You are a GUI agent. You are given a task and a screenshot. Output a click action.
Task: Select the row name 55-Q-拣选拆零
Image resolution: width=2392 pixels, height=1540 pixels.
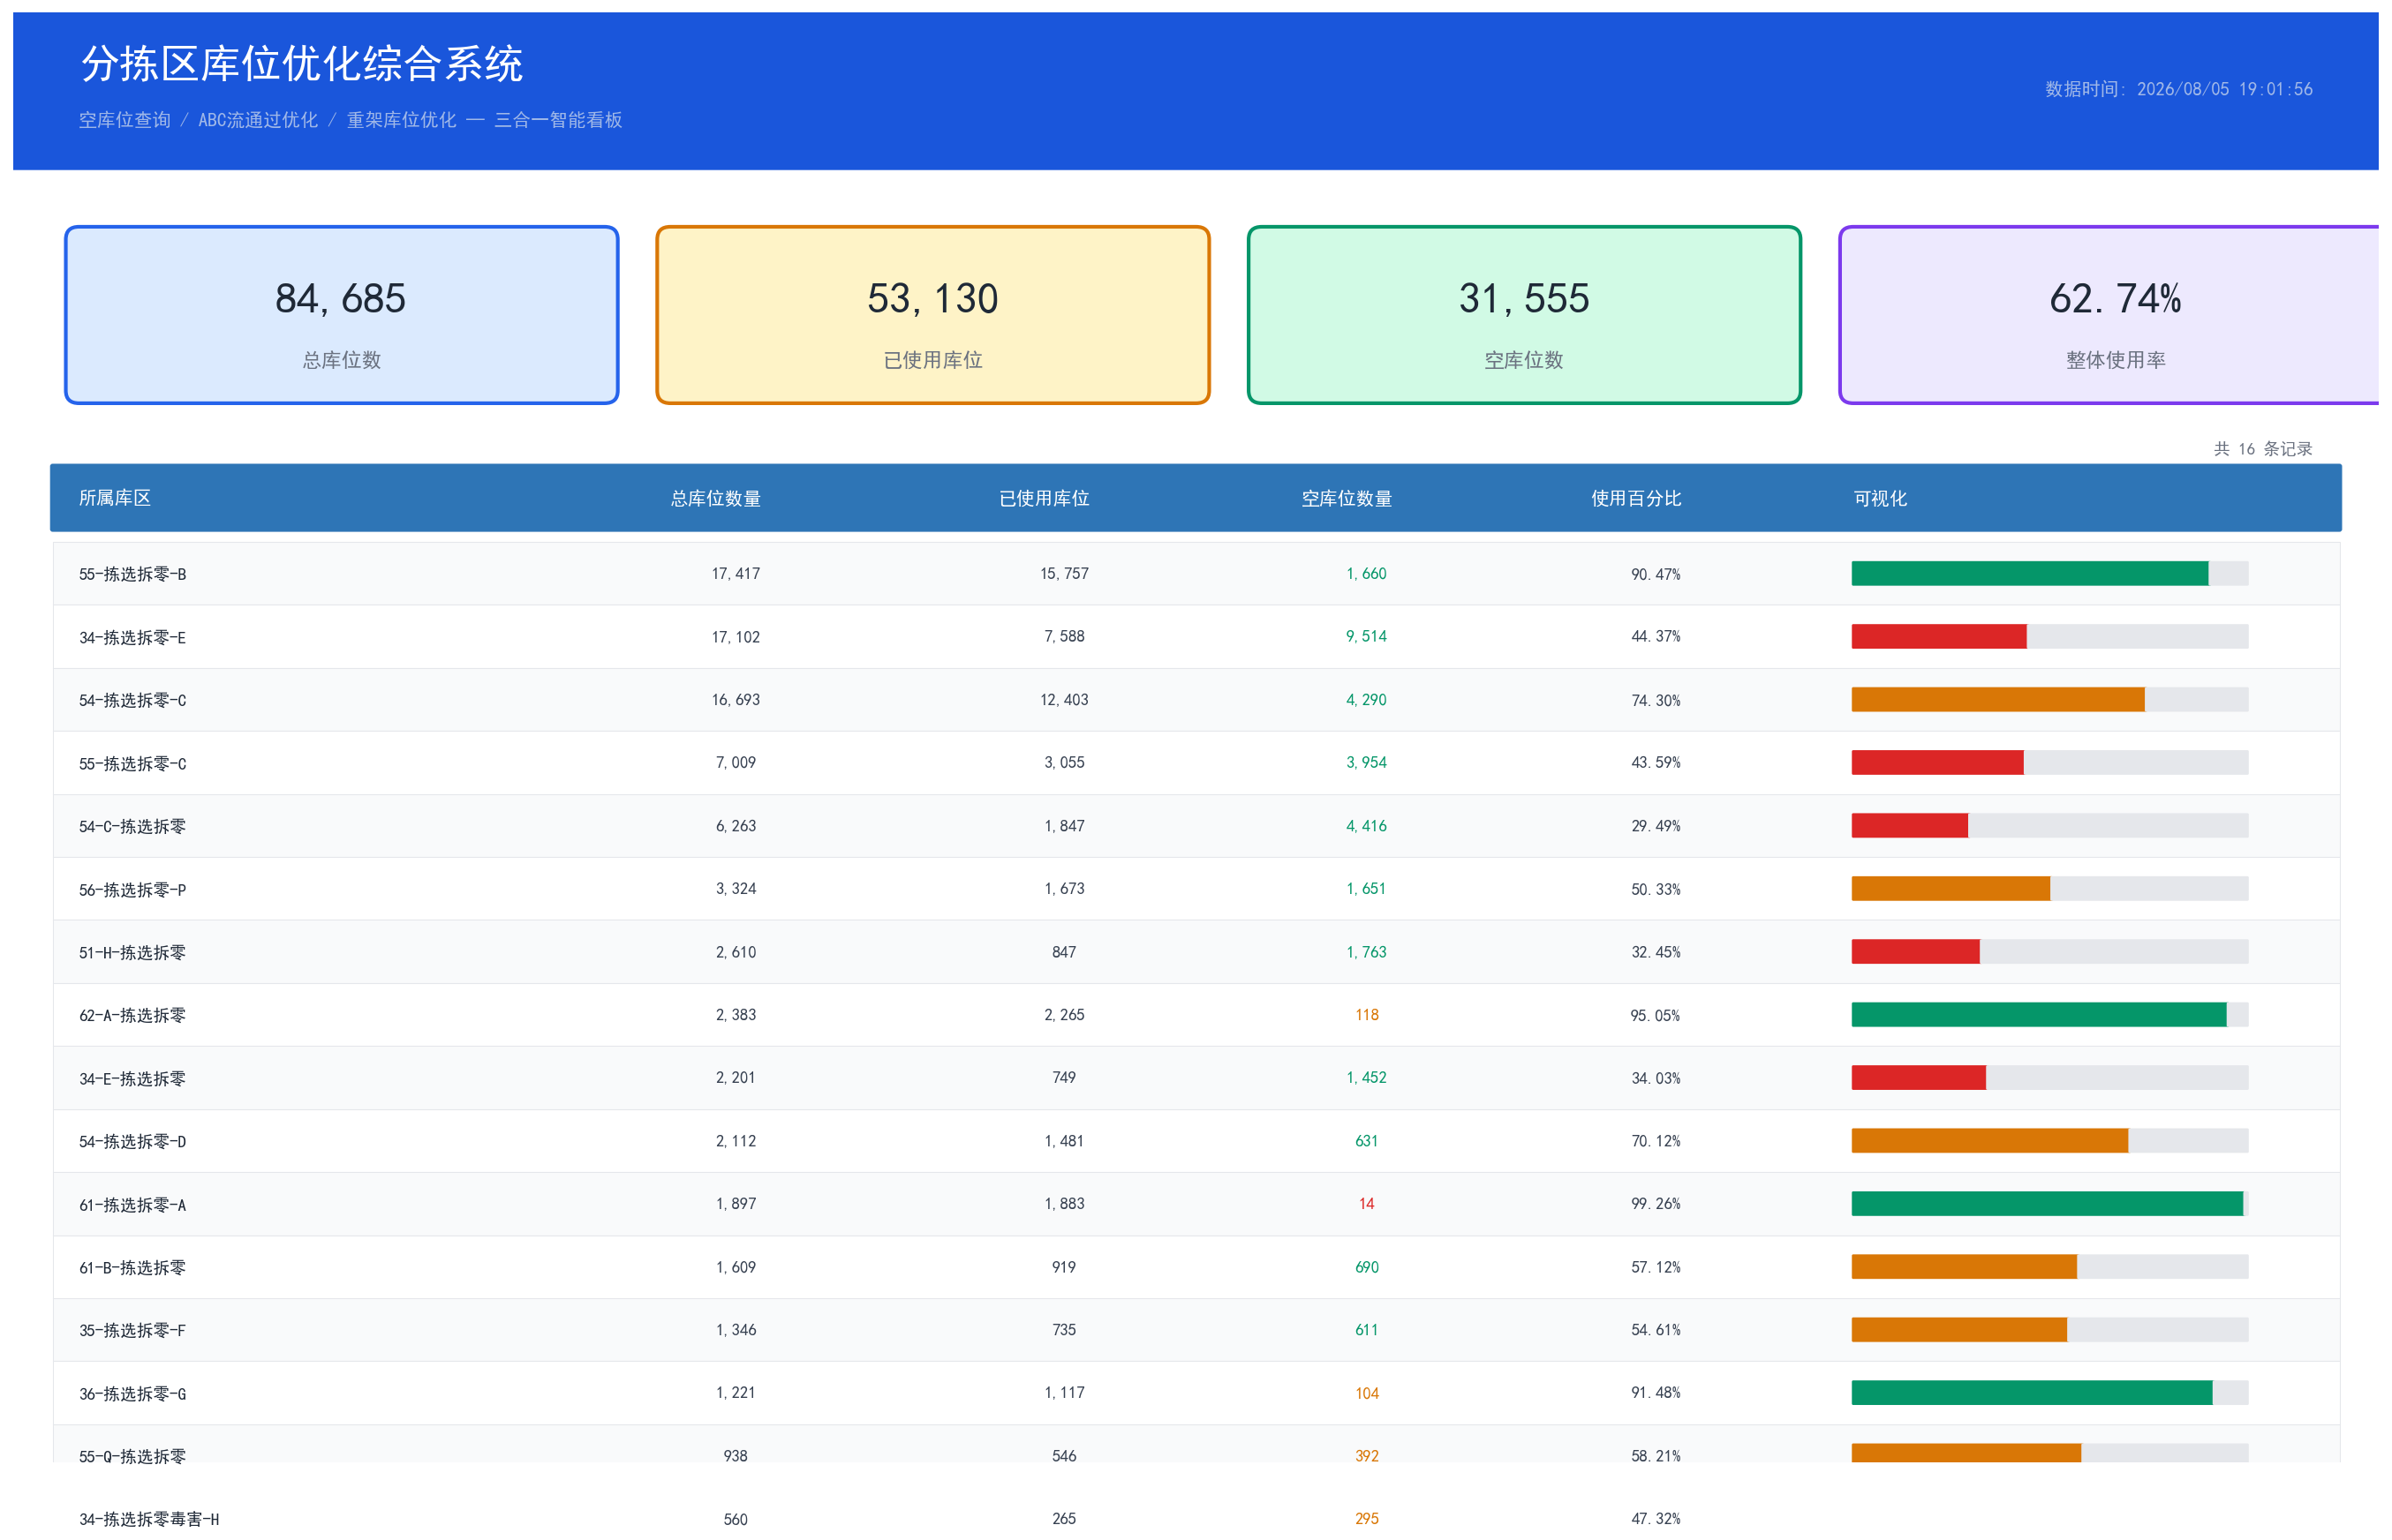(x=132, y=1457)
